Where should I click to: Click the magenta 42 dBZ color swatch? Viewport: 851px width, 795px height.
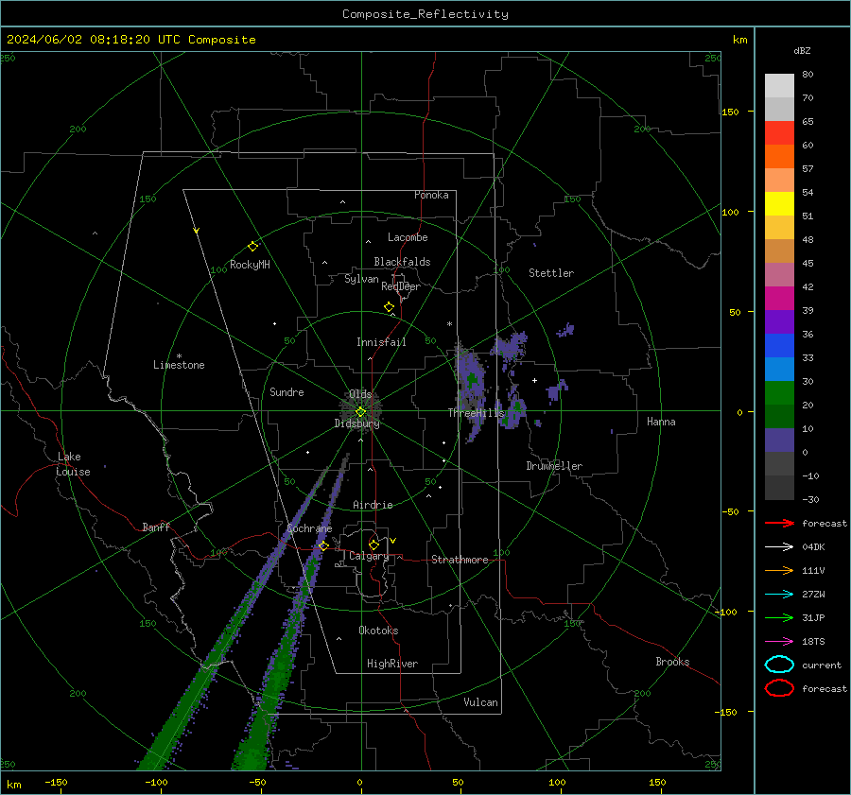779,298
